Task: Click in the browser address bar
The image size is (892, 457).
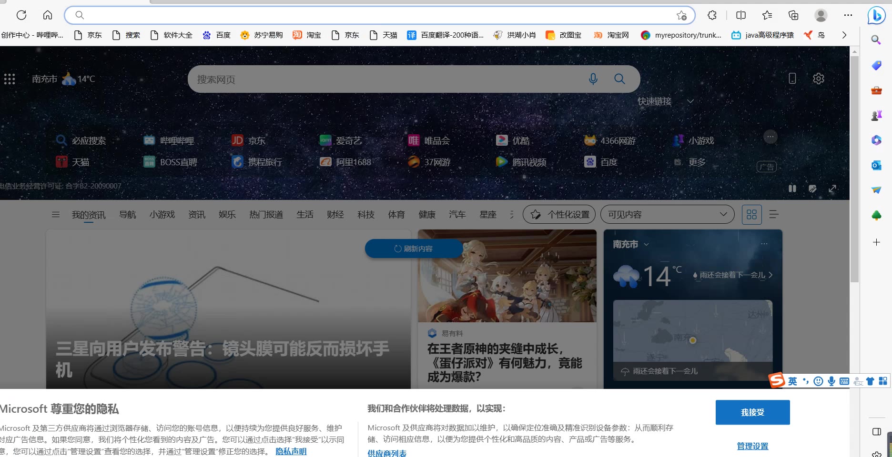Action: (x=379, y=15)
